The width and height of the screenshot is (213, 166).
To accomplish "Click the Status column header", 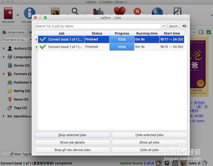I will coord(97,33).
